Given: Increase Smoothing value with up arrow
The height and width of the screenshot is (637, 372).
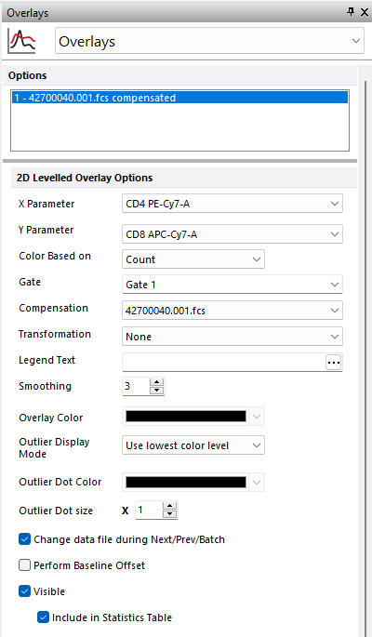Looking at the screenshot, I should tap(156, 382).
